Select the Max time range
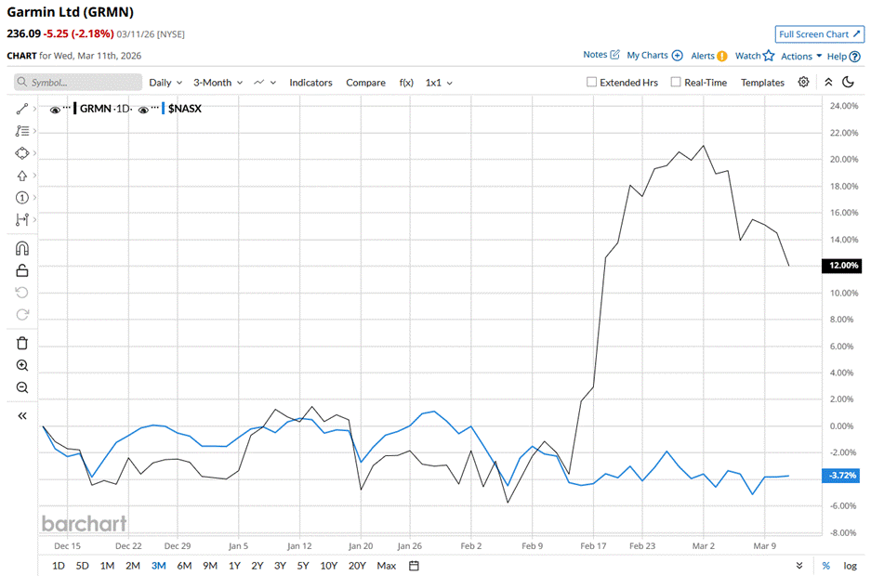Image resolution: width=871 pixels, height=576 pixels. pos(386,566)
